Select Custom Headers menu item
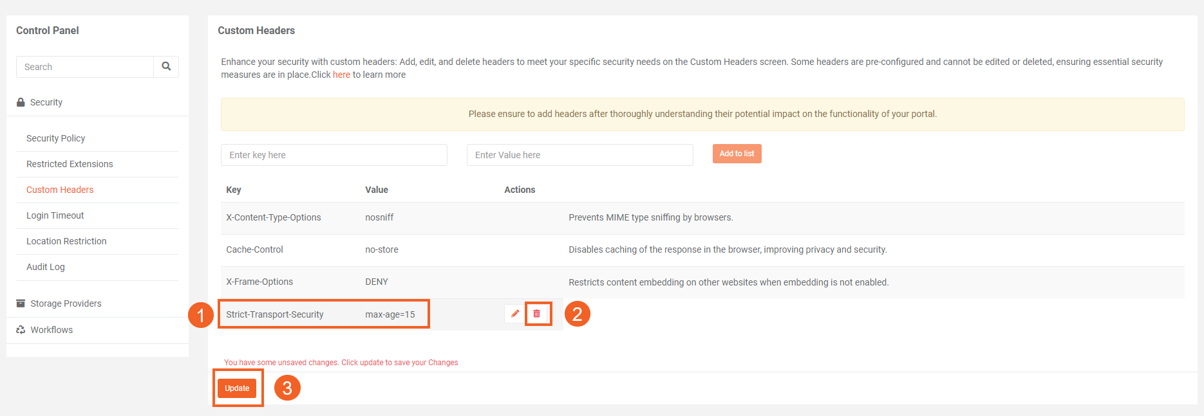 tap(60, 190)
